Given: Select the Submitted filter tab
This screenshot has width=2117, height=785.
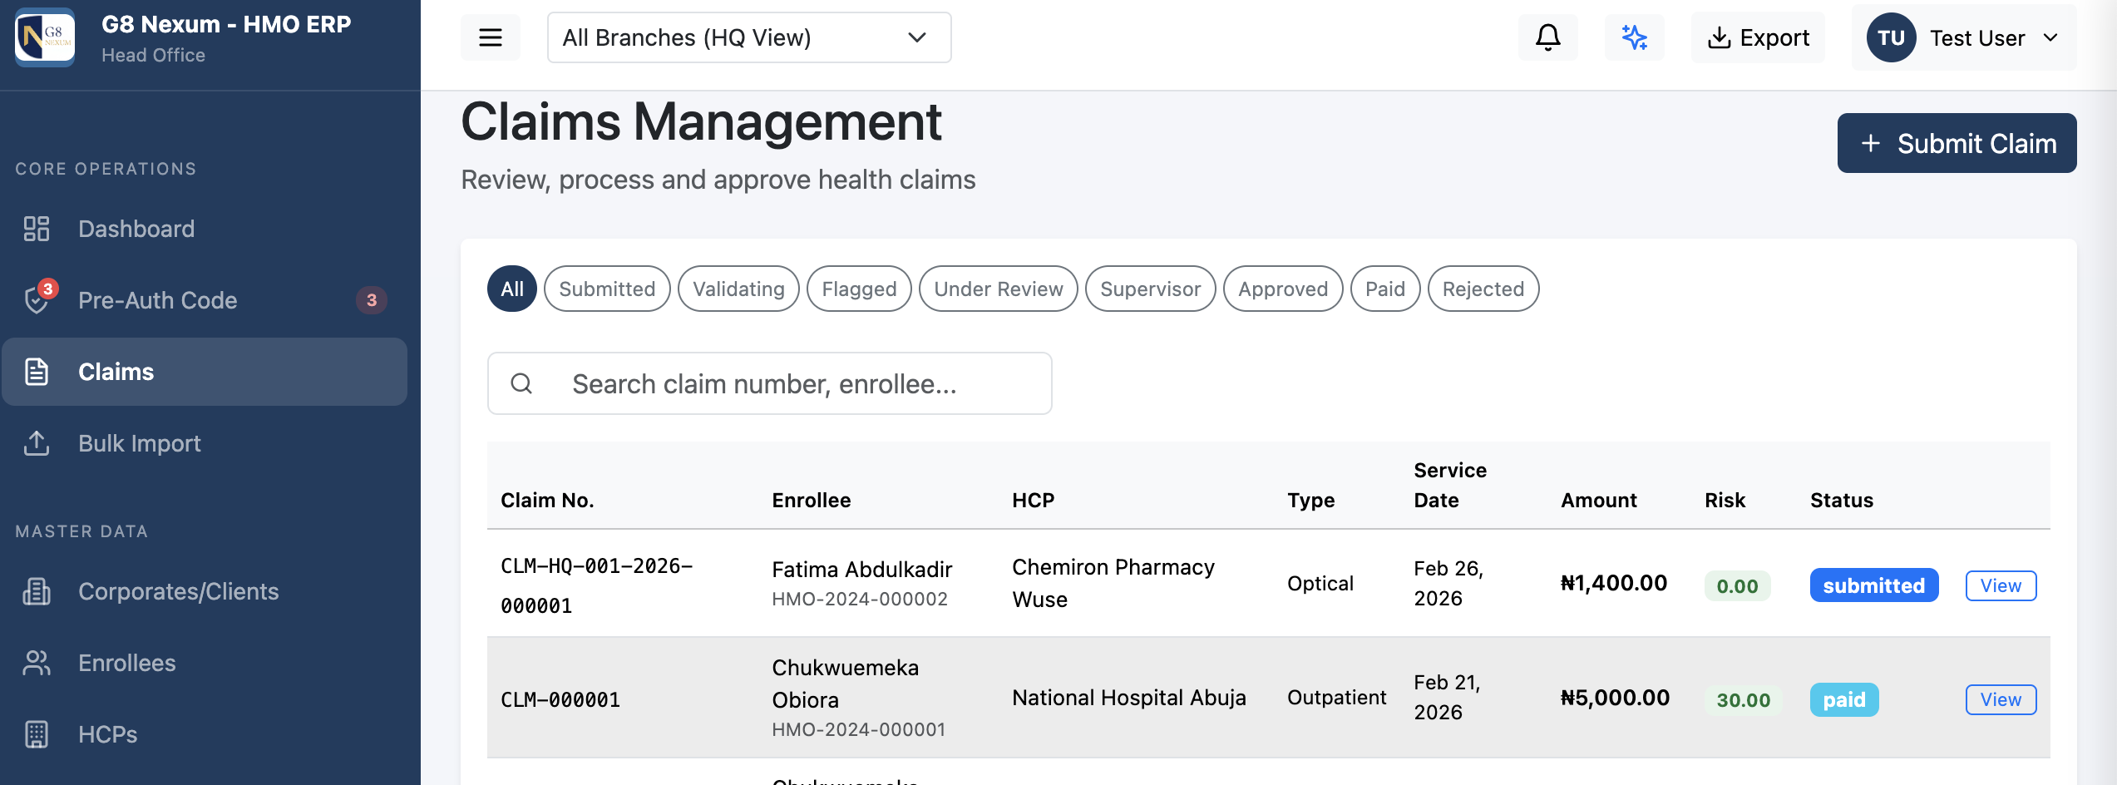Looking at the screenshot, I should (x=607, y=289).
